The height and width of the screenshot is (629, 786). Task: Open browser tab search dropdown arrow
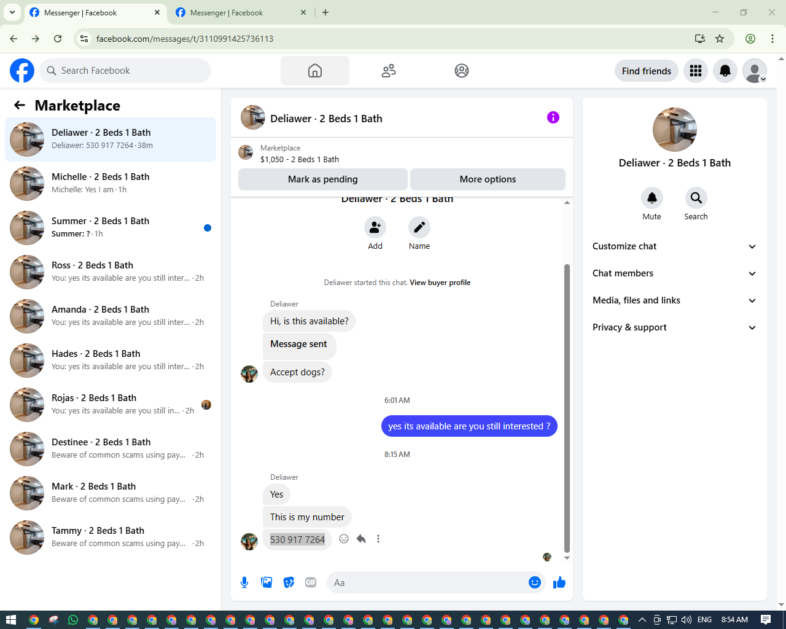[x=12, y=12]
